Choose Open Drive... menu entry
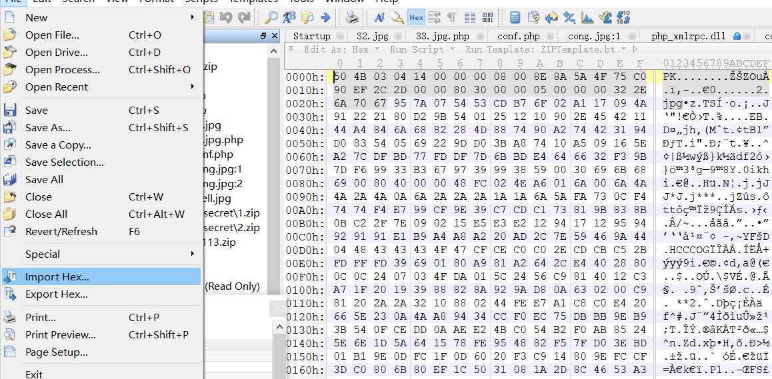The image size is (772, 379). tap(101, 53)
